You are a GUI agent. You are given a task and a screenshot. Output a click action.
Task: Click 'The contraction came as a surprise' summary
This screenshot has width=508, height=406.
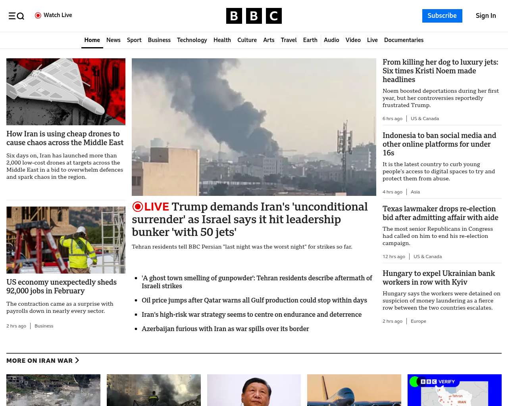[60, 307]
